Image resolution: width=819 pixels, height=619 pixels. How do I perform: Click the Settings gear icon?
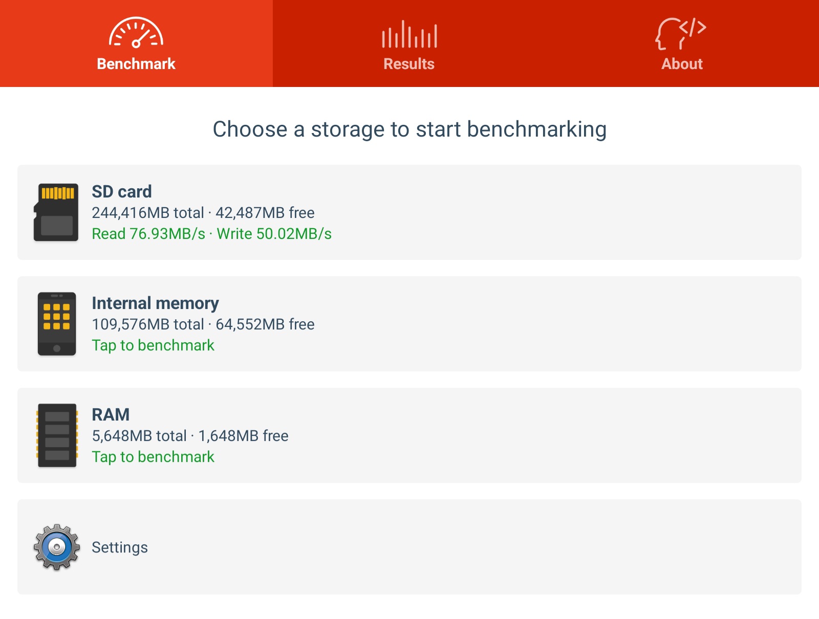57,547
